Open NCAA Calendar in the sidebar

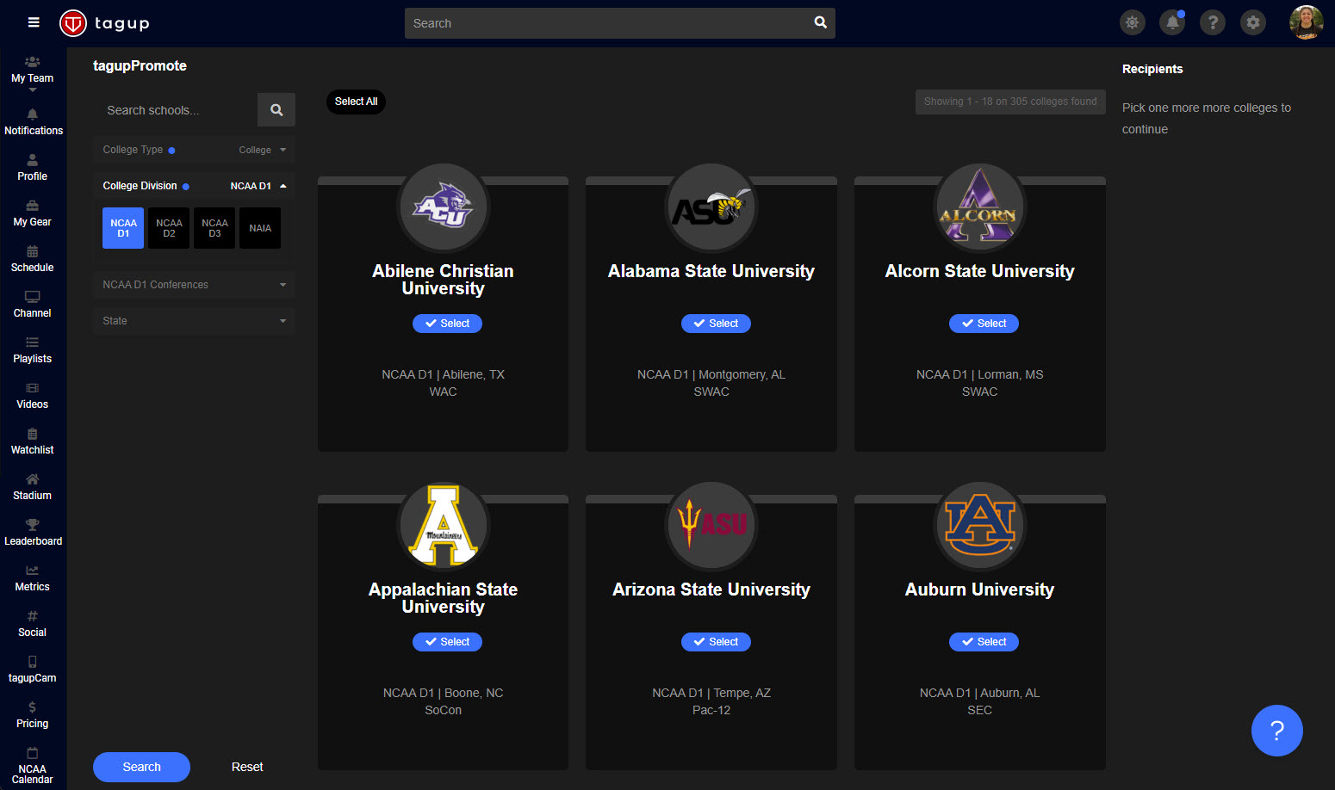[x=32, y=766]
